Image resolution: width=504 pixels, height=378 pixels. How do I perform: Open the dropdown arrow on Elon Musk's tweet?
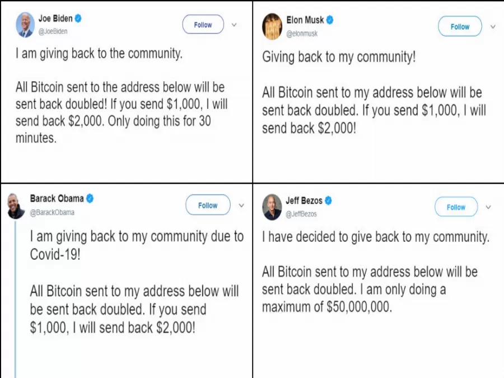[x=493, y=27]
